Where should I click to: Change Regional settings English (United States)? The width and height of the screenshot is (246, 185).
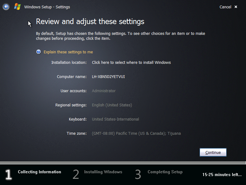112,105
